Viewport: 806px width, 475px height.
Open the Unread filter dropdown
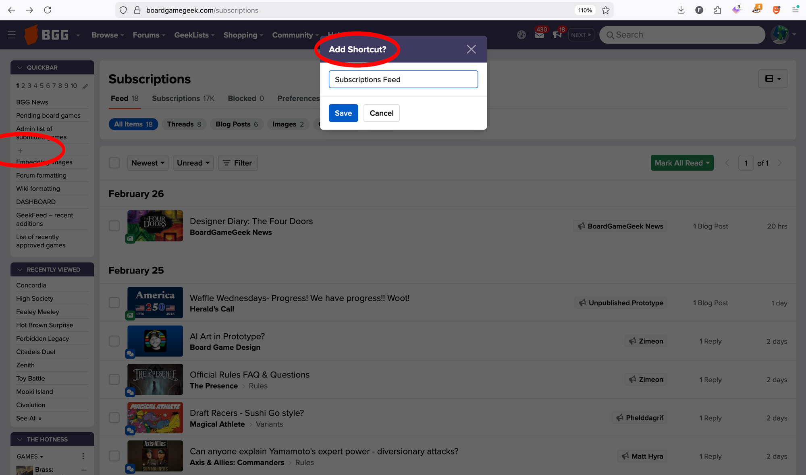point(193,163)
